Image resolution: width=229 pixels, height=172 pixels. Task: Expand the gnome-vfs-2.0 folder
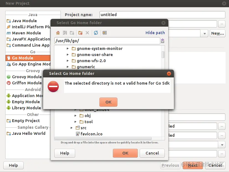tap(68, 61)
